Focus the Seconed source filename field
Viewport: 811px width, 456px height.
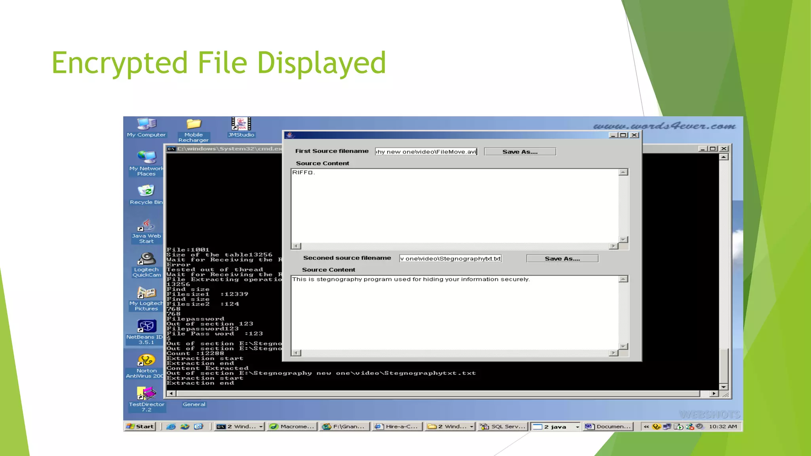(x=450, y=258)
